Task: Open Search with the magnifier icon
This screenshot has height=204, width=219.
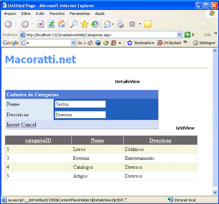Action: (x=74, y=24)
